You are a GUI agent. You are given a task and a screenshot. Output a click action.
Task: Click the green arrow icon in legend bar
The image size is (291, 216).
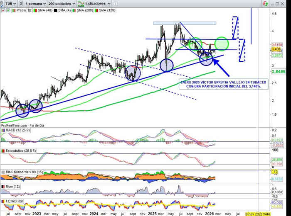tap(7, 10)
